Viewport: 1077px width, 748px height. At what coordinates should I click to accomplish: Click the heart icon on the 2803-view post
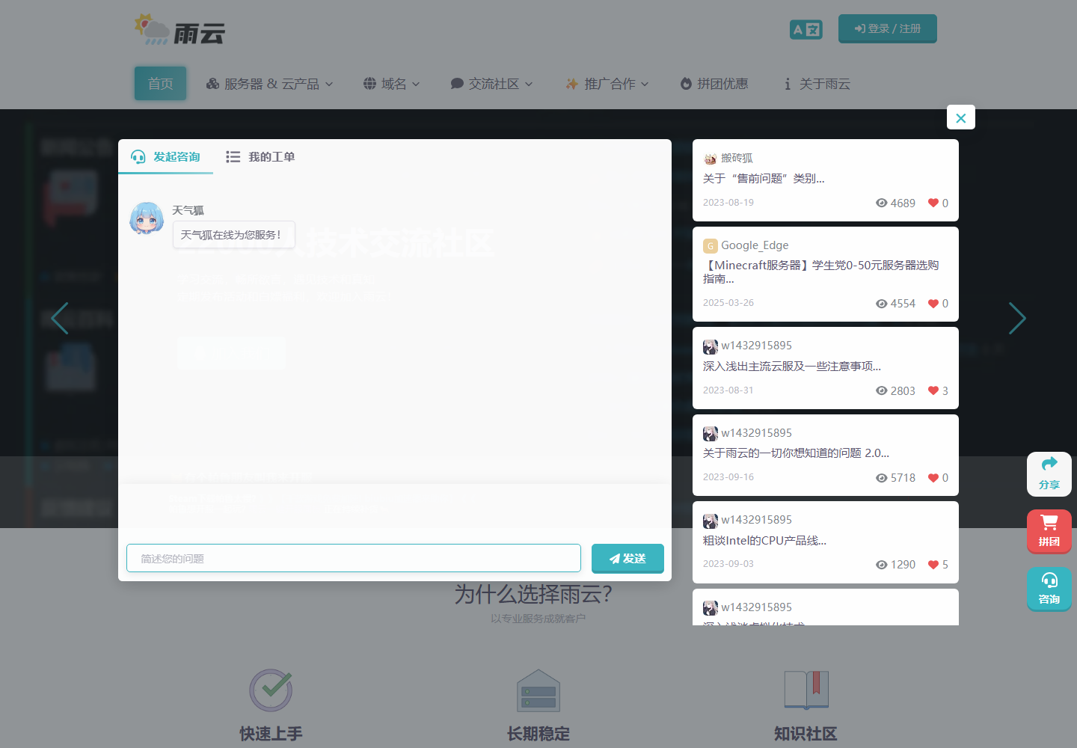tap(933, 390)
